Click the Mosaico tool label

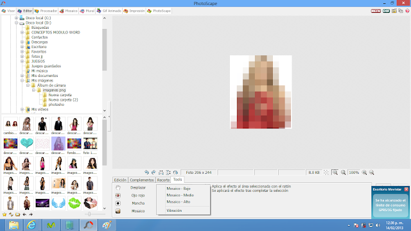[138, 211]
